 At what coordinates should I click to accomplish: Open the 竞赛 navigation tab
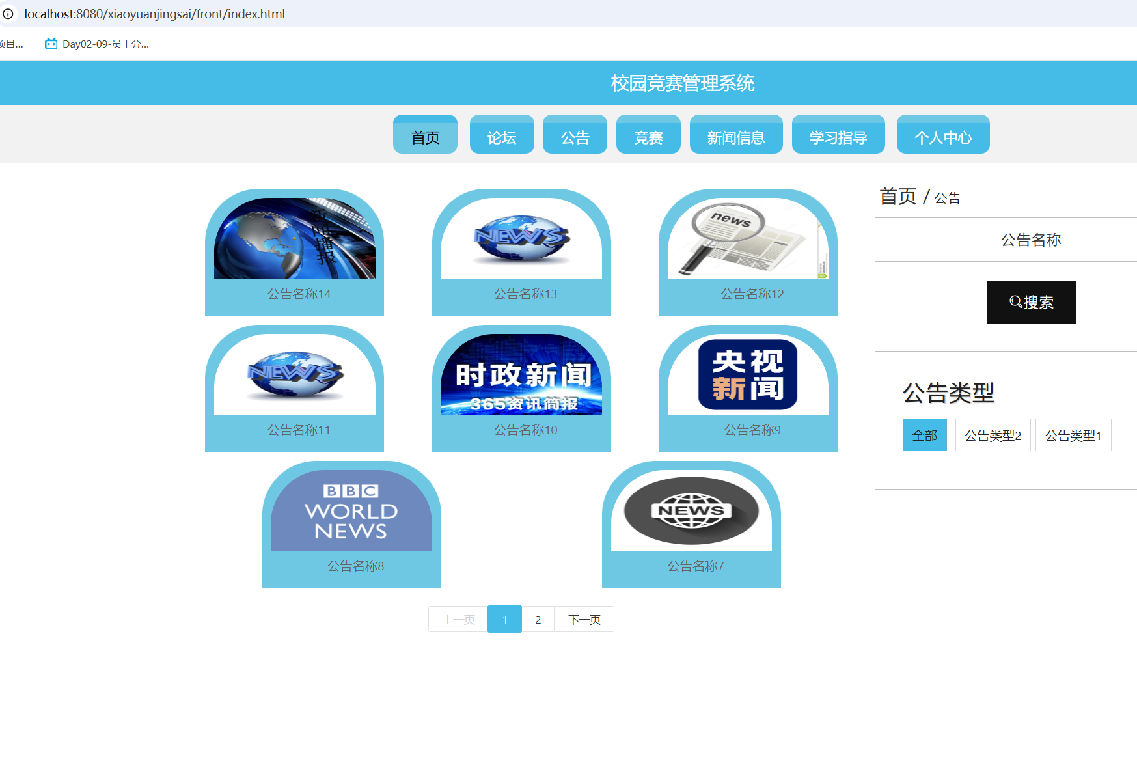pyautogui.click(x=648, y=135)
